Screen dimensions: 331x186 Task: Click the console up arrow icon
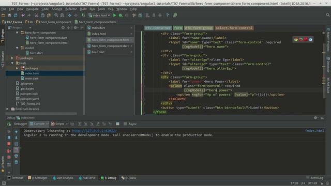click(16, 132)
